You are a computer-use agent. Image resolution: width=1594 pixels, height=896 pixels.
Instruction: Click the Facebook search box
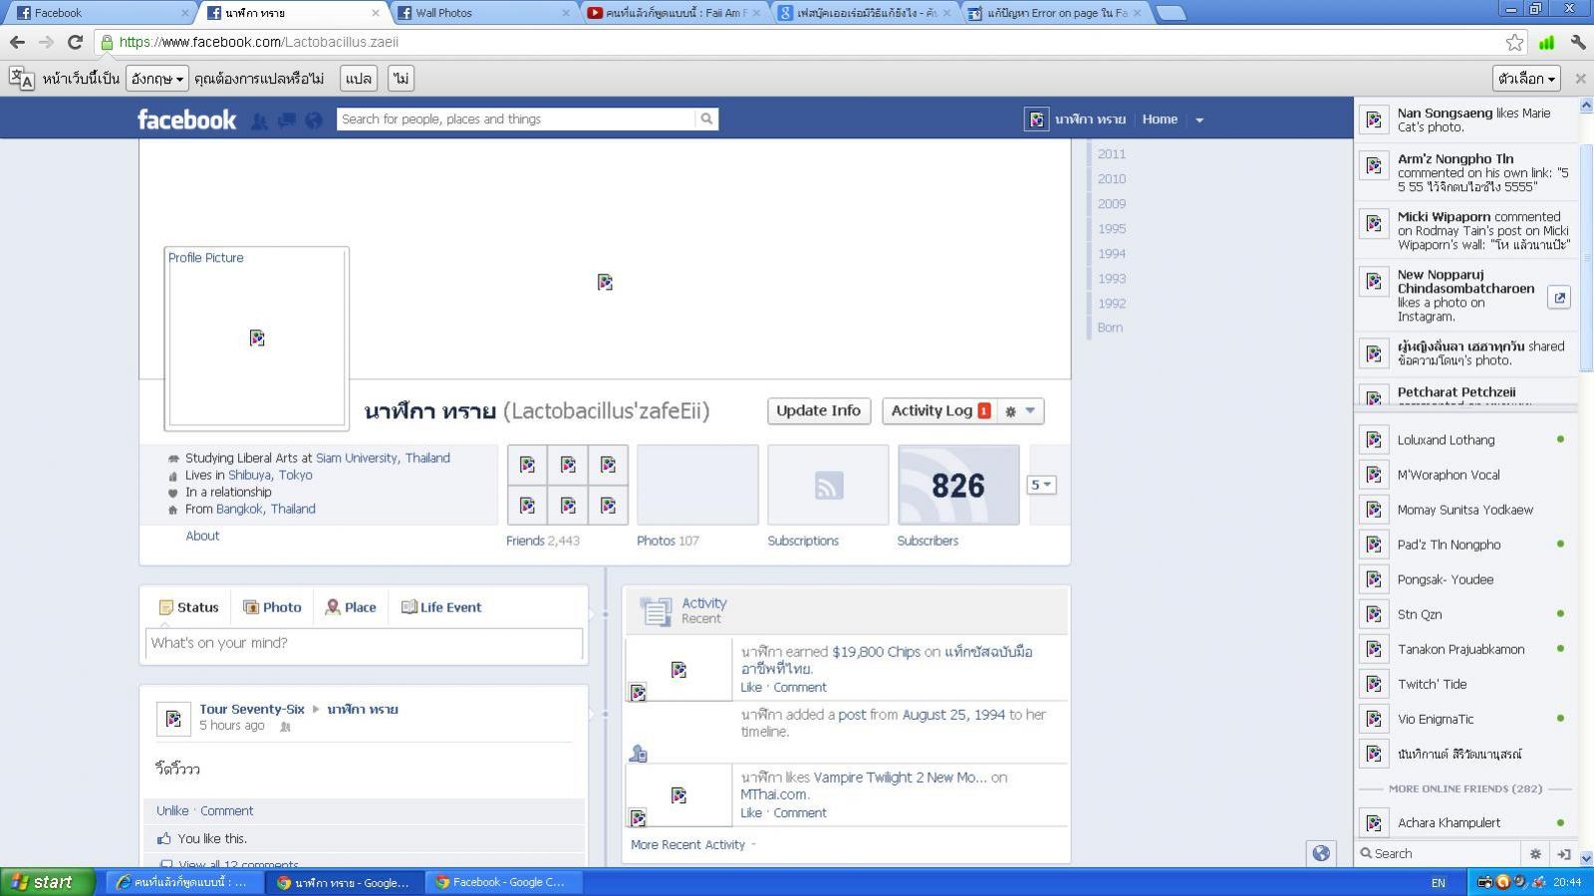pos(516,119)
